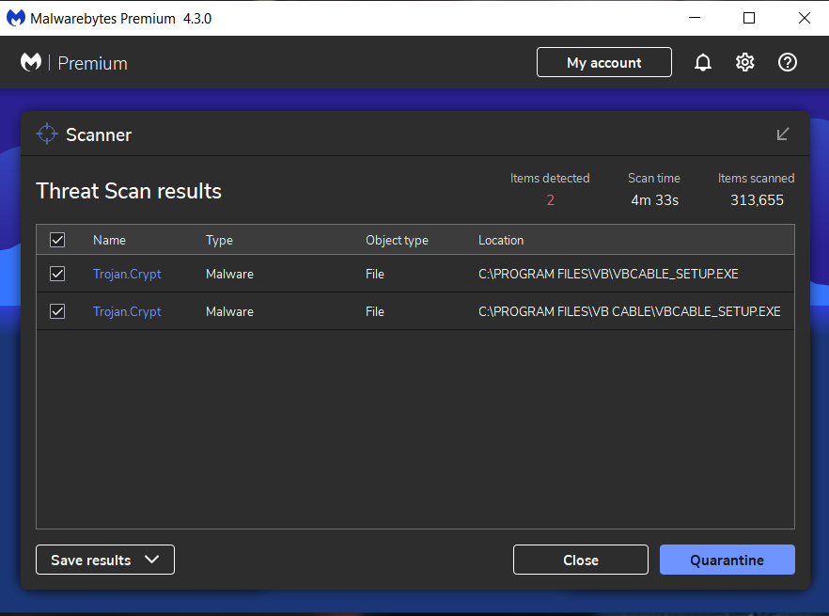
Task: Sort results by the Name column
Action: click(x=109, y=241)
